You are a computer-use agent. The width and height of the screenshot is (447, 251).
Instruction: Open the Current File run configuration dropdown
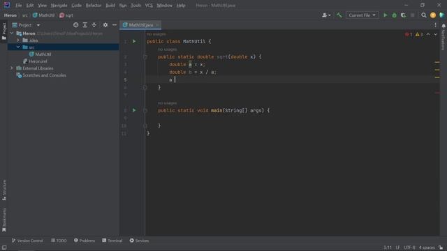click(362, 15)
